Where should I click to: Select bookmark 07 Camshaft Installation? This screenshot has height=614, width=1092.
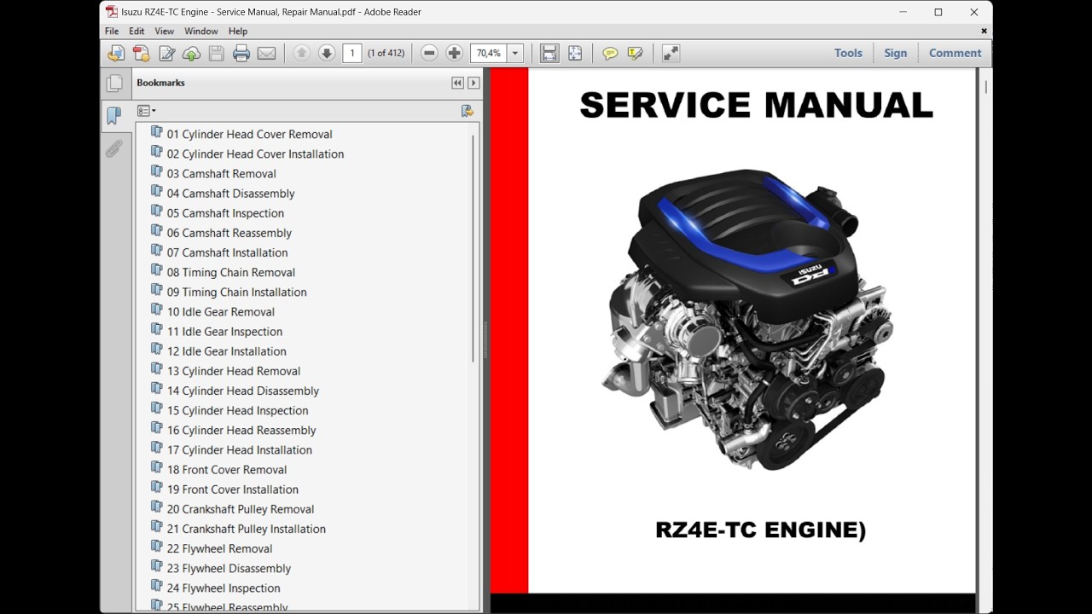pyautogui.click(x=227, y=252)
